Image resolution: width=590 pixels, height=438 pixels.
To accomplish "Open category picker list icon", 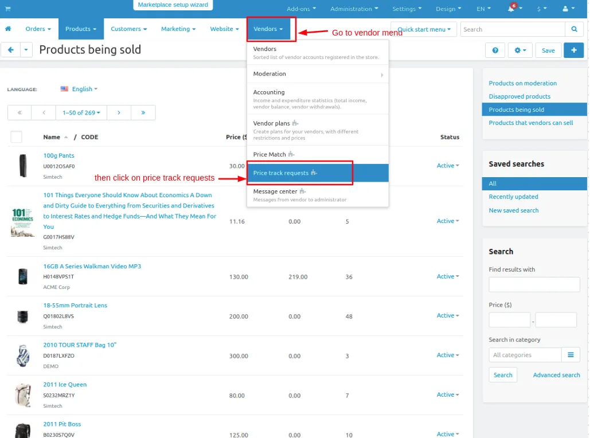I will 571,355.
